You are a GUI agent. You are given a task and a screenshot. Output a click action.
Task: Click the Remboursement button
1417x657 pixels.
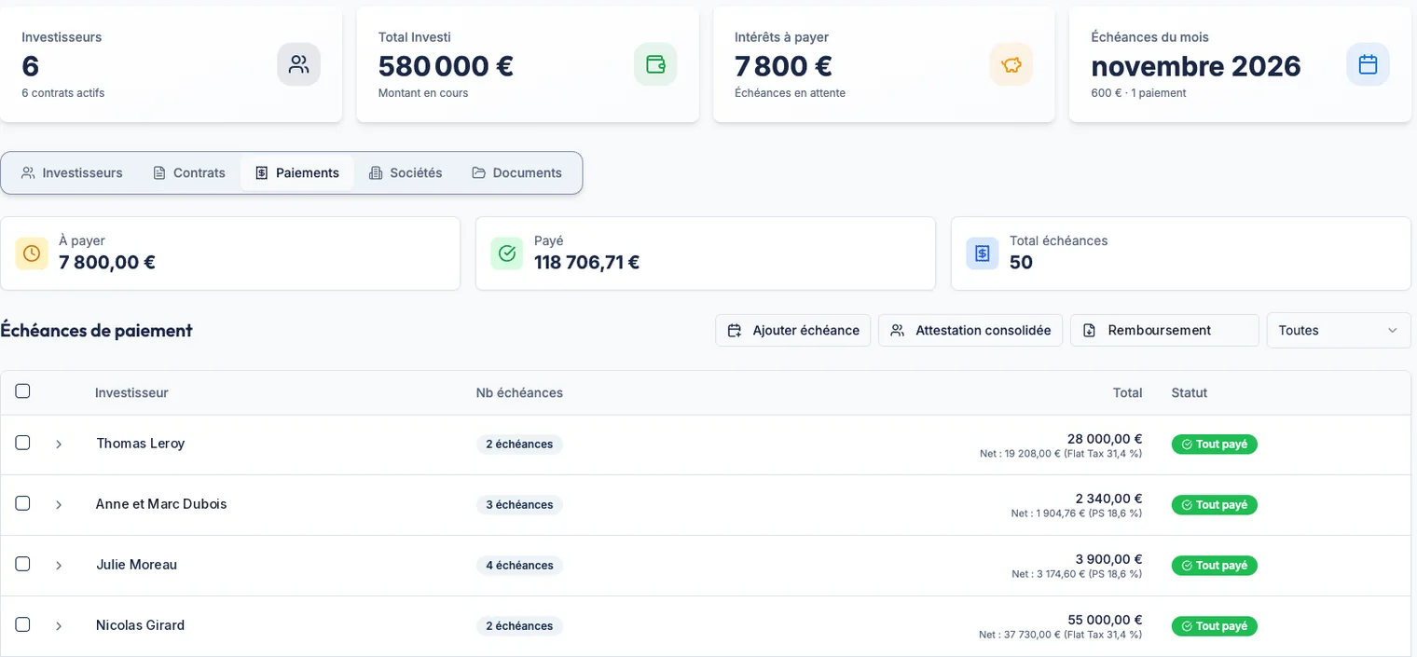(1164, 330)
